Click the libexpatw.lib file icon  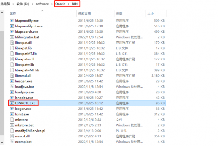point(12,64)
